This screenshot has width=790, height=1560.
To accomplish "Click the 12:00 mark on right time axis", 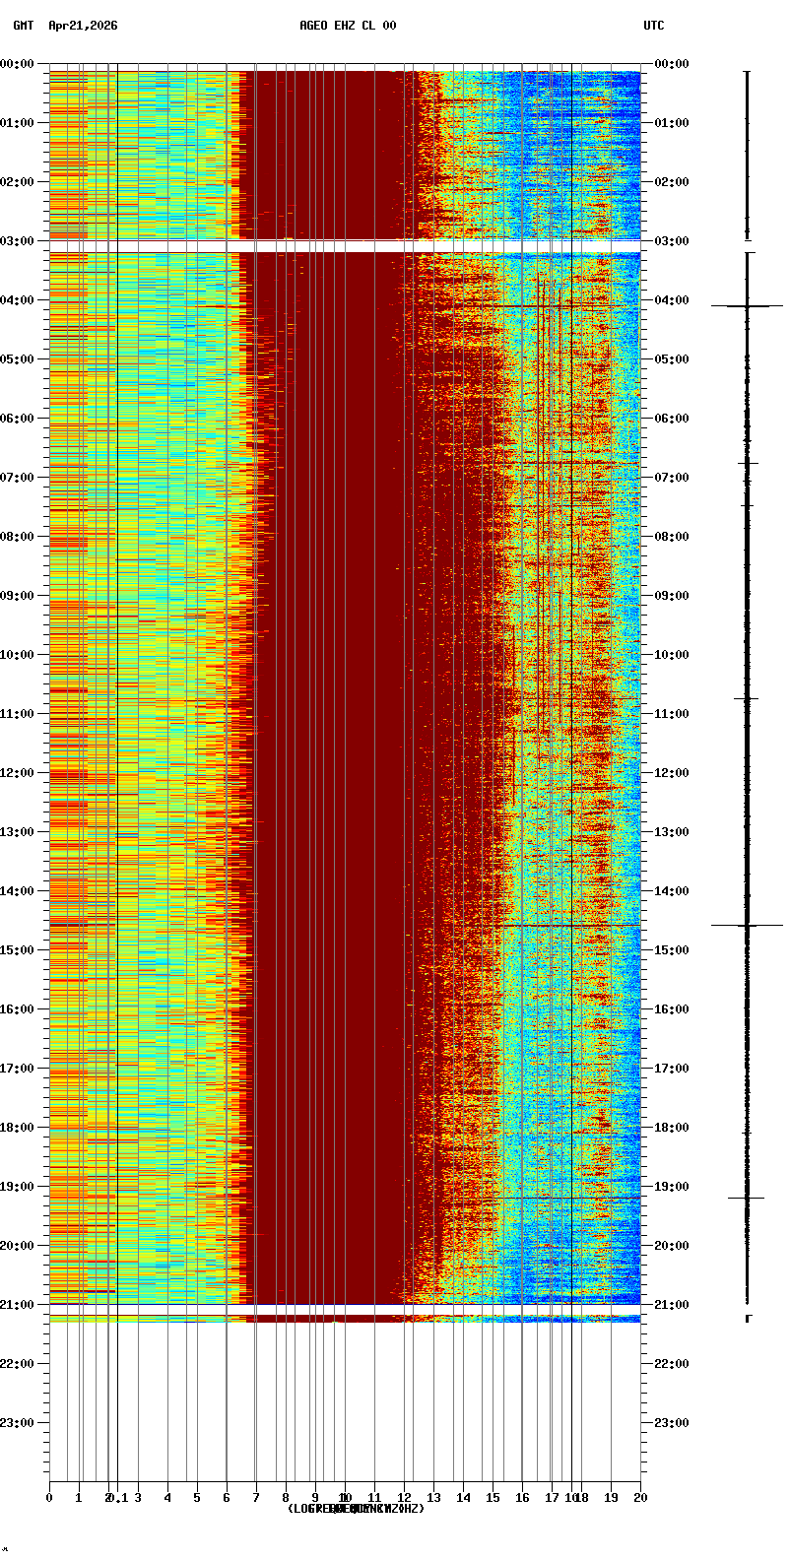I will [x=670, y=773].
